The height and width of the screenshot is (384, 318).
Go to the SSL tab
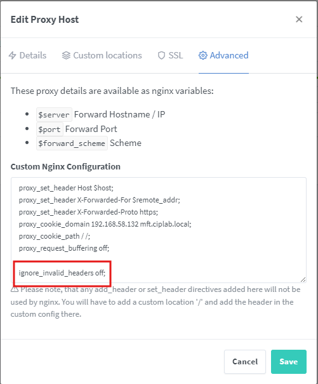coord(170,55)
